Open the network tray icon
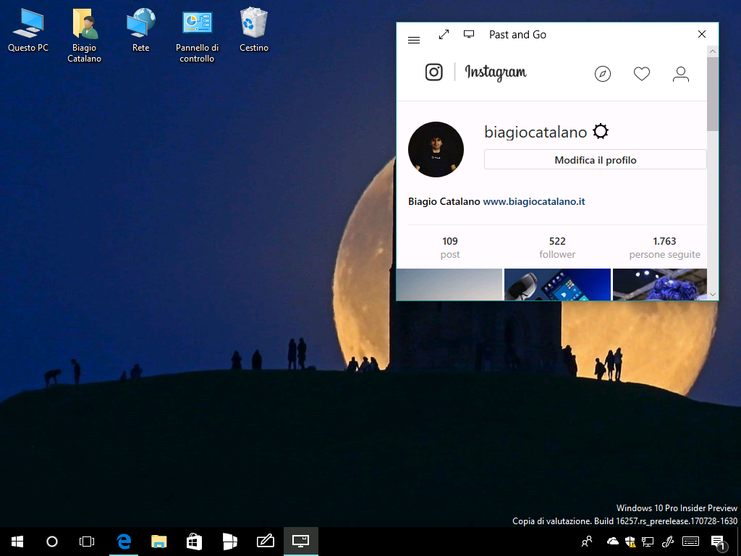 (648, 542)
